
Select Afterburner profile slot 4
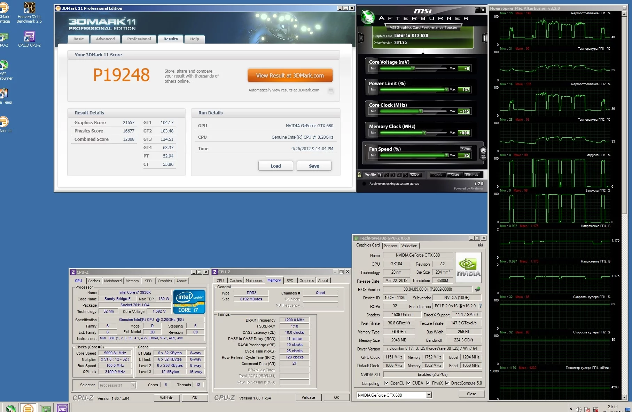399,175
